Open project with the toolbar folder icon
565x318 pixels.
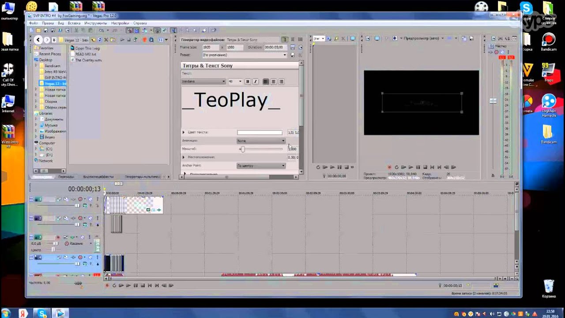[x=38, y=30]
